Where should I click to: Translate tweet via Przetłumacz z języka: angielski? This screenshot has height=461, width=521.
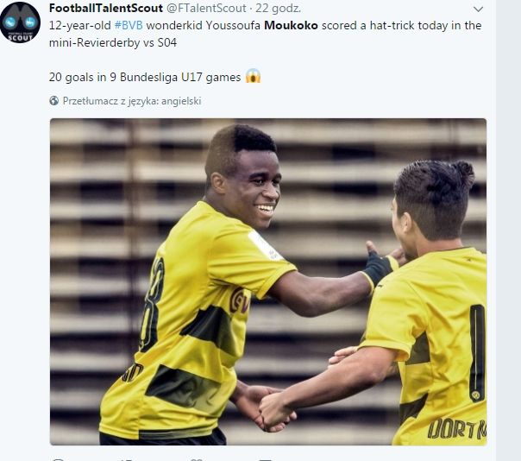click(x=132, y=101)
